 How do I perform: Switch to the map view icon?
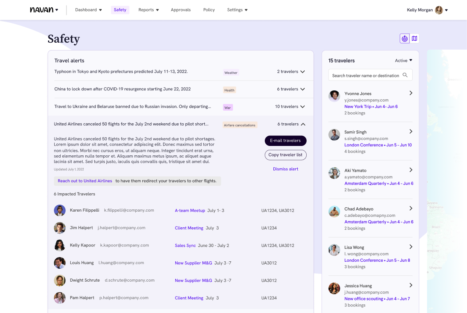pos(414,38)
